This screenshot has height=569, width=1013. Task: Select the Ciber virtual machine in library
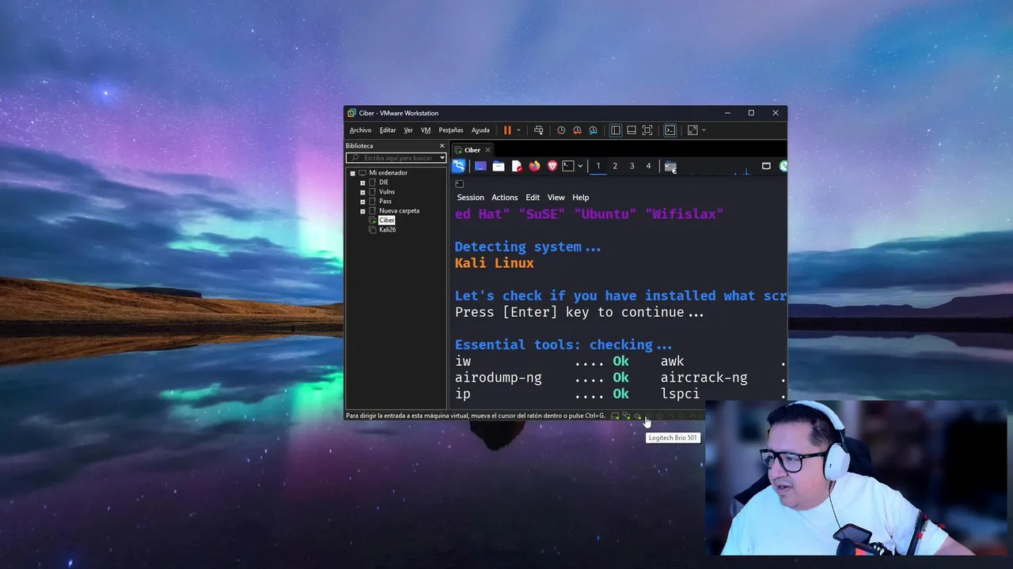386,220
